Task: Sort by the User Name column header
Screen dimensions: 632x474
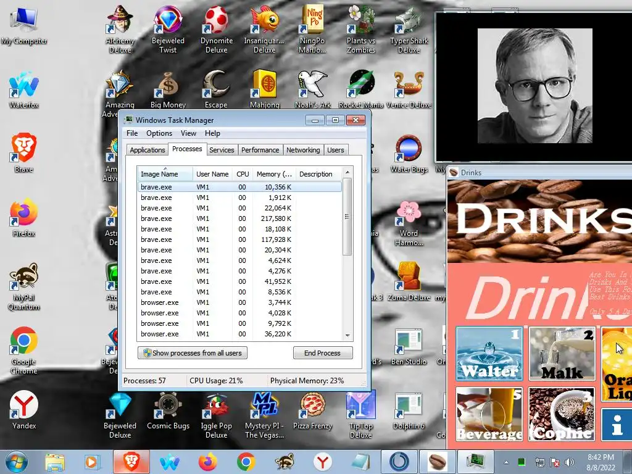Action: [x=212, y=174]
